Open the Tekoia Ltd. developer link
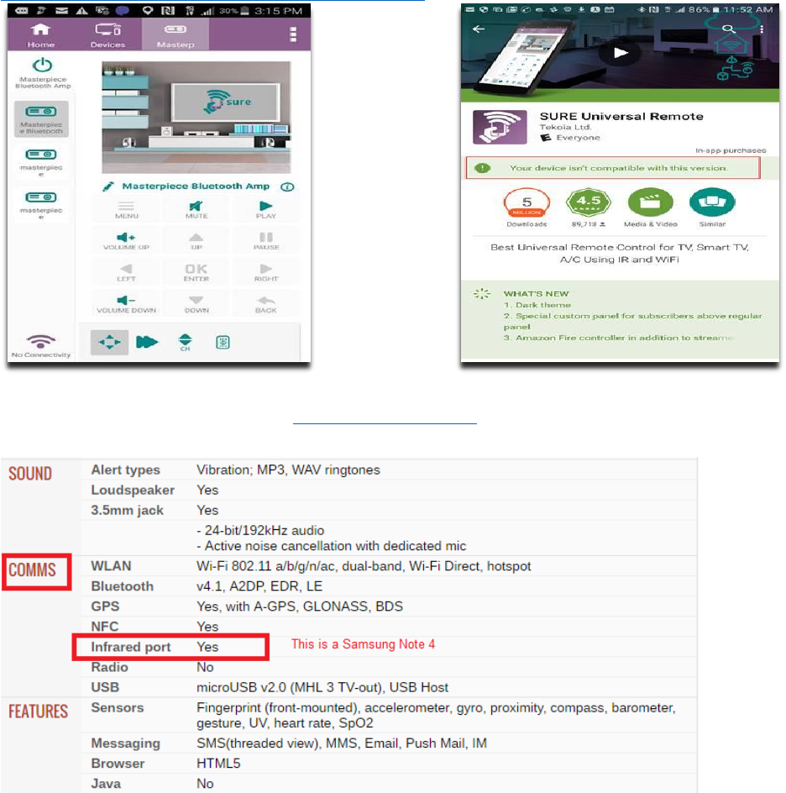The image size is (786, 793). pos(565,127)
